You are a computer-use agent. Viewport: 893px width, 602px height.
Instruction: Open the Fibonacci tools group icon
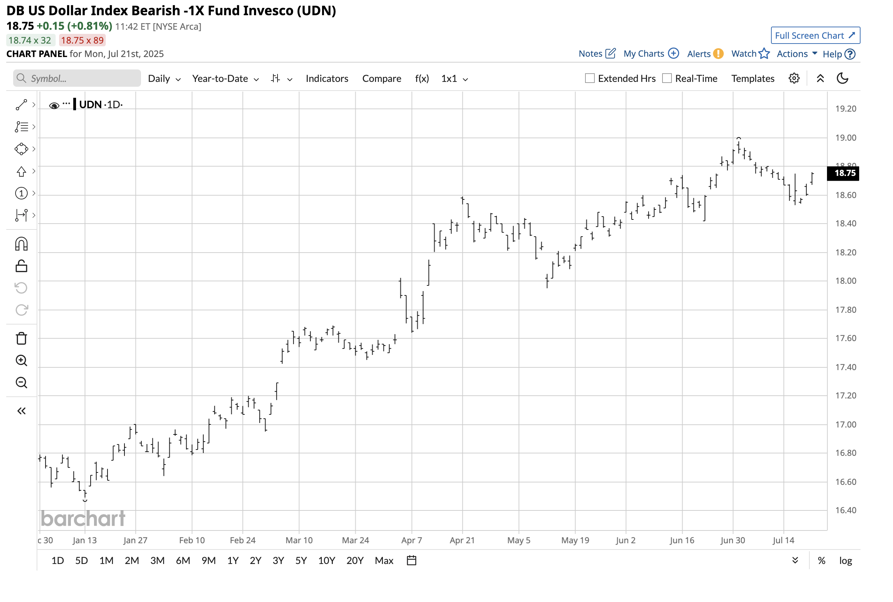(21, 127)
